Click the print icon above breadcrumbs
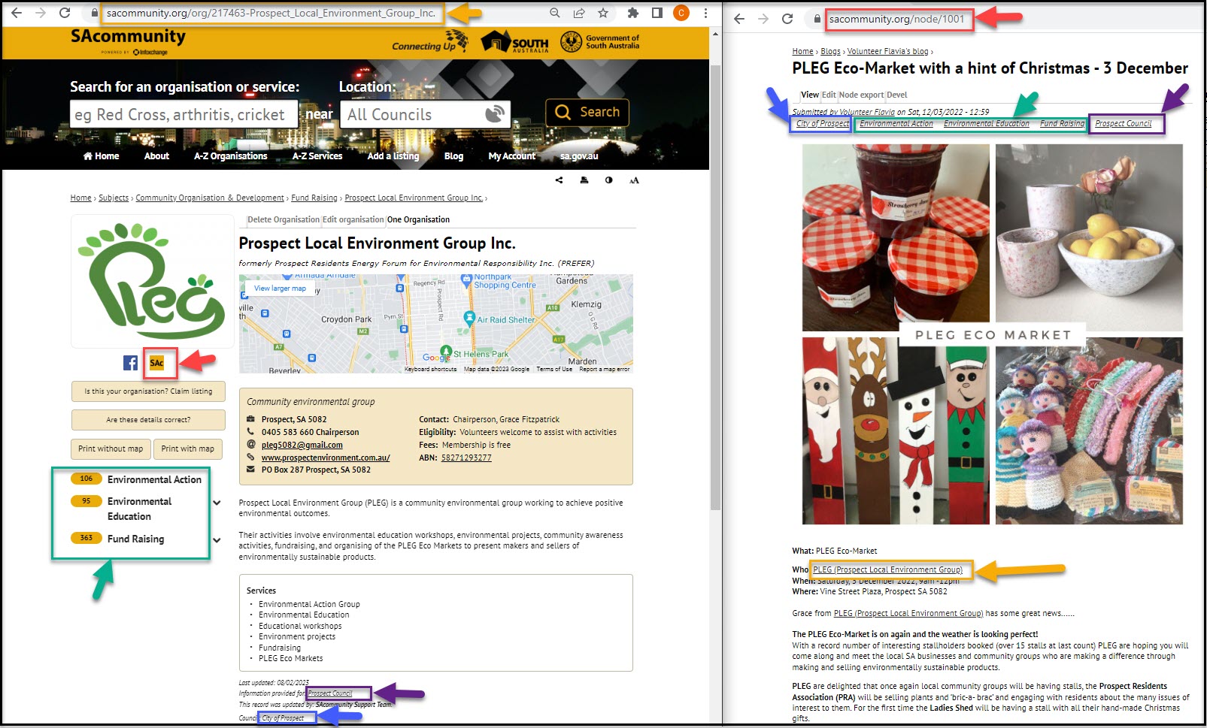This screenshot has height=728, width=1207. pos(584,180)
